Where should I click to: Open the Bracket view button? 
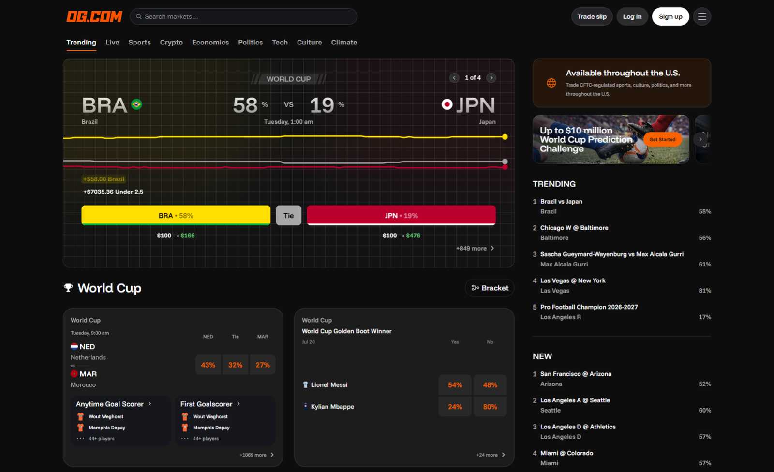(x=490, y=288)
